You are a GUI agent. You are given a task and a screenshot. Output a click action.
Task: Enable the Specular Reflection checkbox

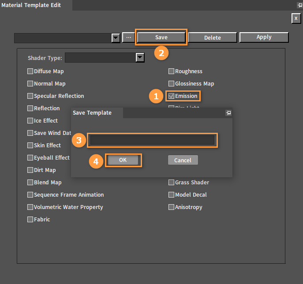point(30,96)
